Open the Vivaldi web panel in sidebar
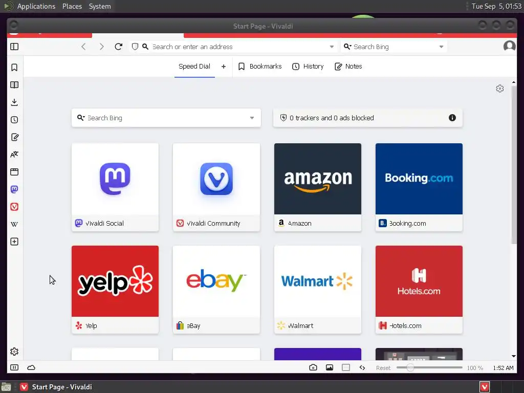The image size is (524, 393). click(14, 207)
